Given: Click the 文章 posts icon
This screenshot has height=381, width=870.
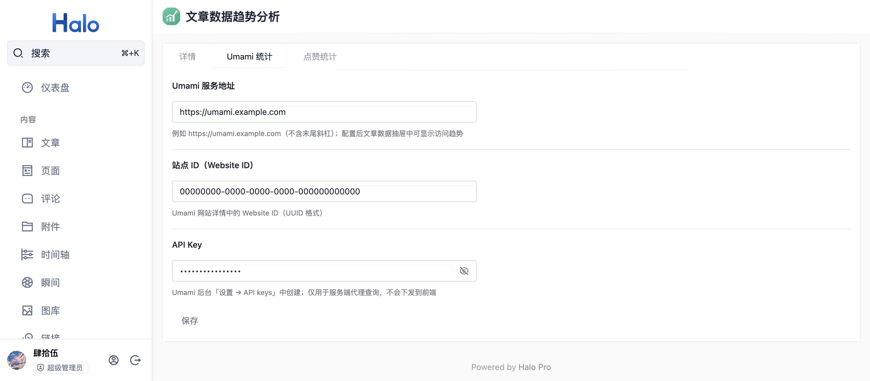Looking at the screenshot, I should click(27, 143).
